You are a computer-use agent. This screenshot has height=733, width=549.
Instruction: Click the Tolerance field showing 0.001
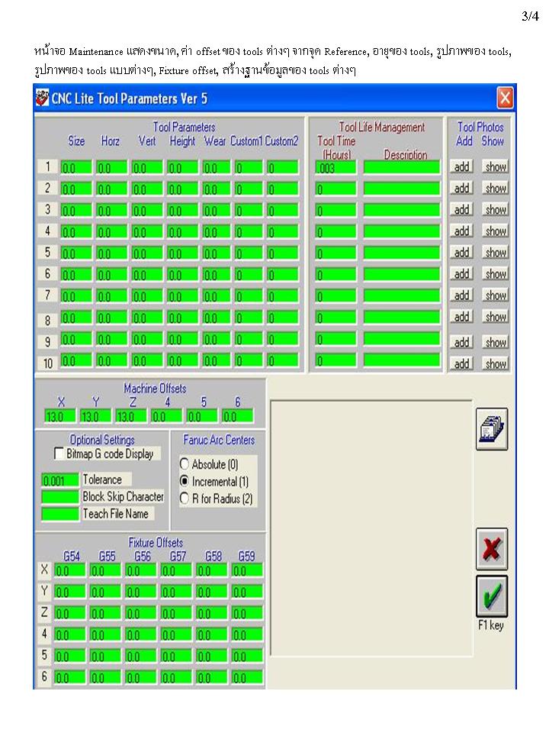60,480
